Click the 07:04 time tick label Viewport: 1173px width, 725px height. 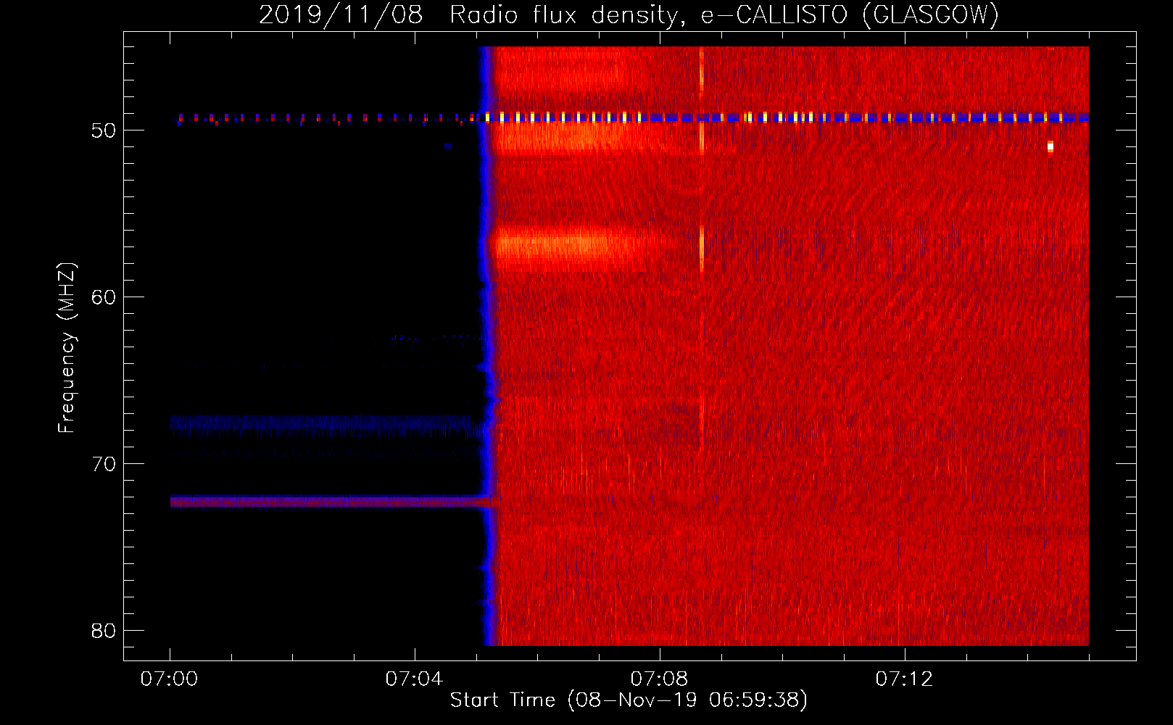click(415, 679)
